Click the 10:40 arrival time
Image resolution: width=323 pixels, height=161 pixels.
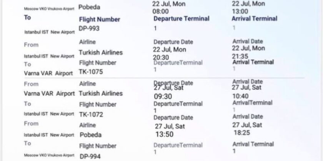[x=241, y=97]
